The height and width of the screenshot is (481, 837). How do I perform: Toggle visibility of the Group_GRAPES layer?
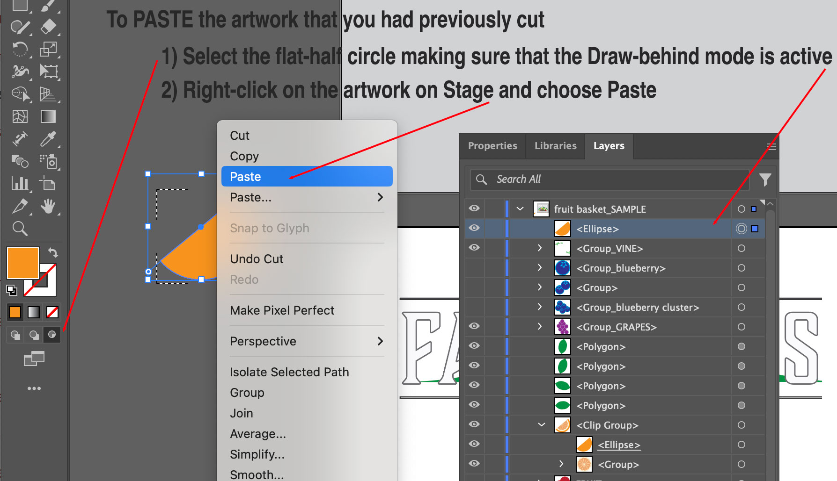[x=474, y=326]
